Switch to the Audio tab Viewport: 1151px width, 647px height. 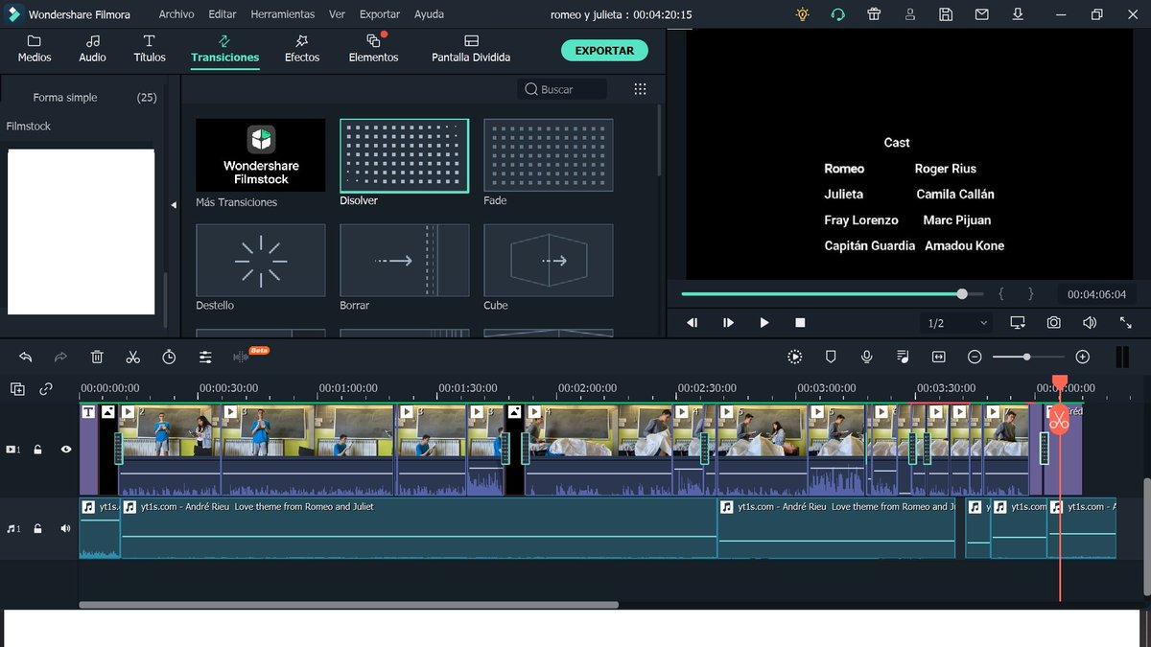coord(92,49)
